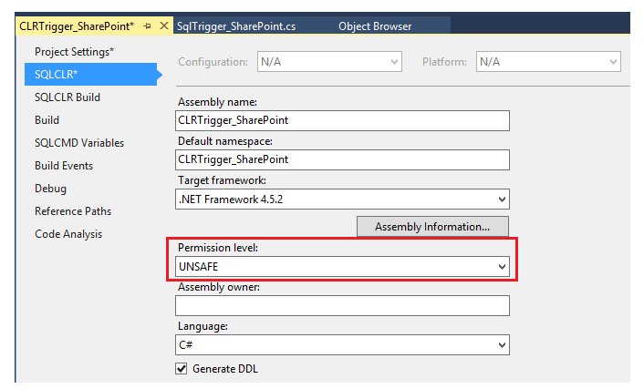
Task: Open the Object Browser tab
Action: 375,26
